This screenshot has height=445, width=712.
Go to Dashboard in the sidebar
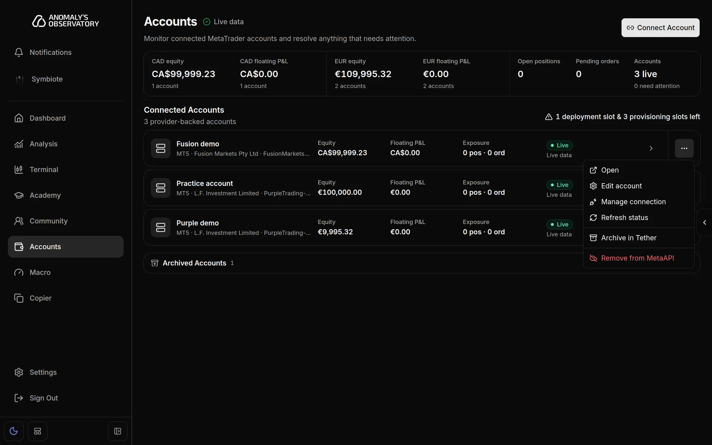tap(66, 118)
